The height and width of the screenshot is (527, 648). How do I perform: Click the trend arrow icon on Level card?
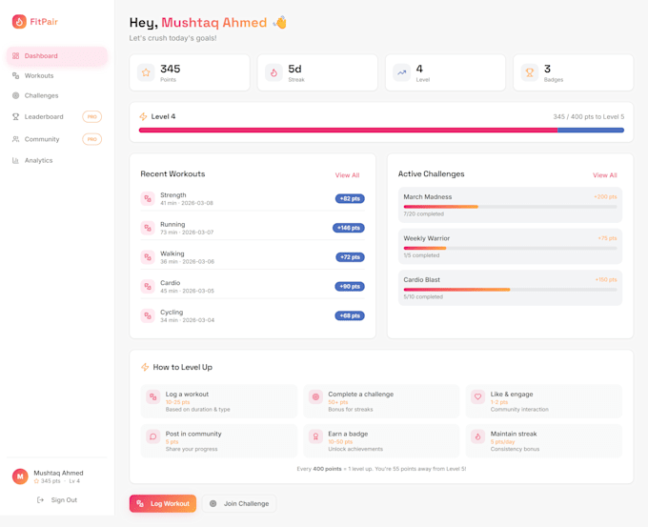pos(402,72)
